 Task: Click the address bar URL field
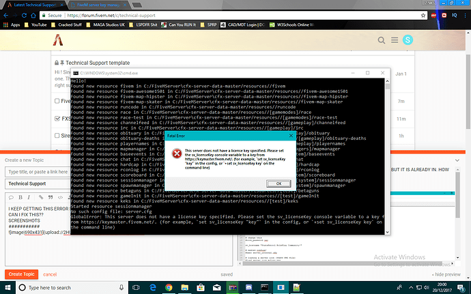coord(233,15)
